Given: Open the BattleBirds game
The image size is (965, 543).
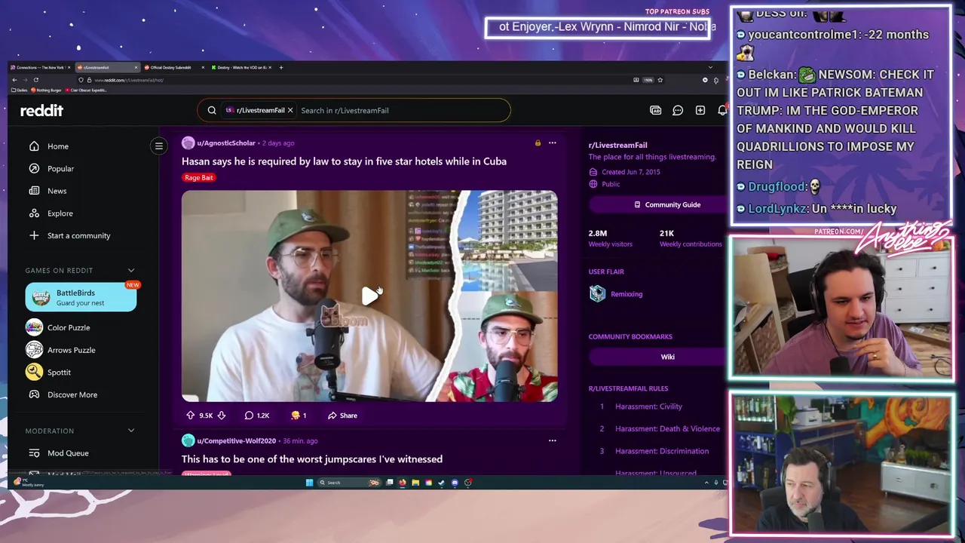Looking at the screenshot, I should [x=81, y=297].
